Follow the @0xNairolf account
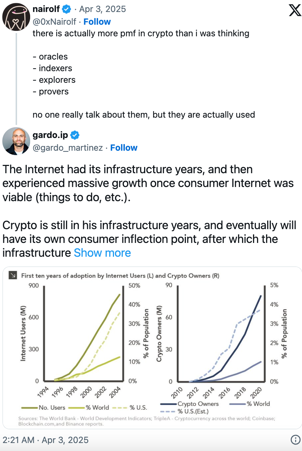302x451 pixels. (97, 22)
